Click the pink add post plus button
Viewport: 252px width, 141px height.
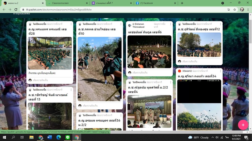point(243,125)
